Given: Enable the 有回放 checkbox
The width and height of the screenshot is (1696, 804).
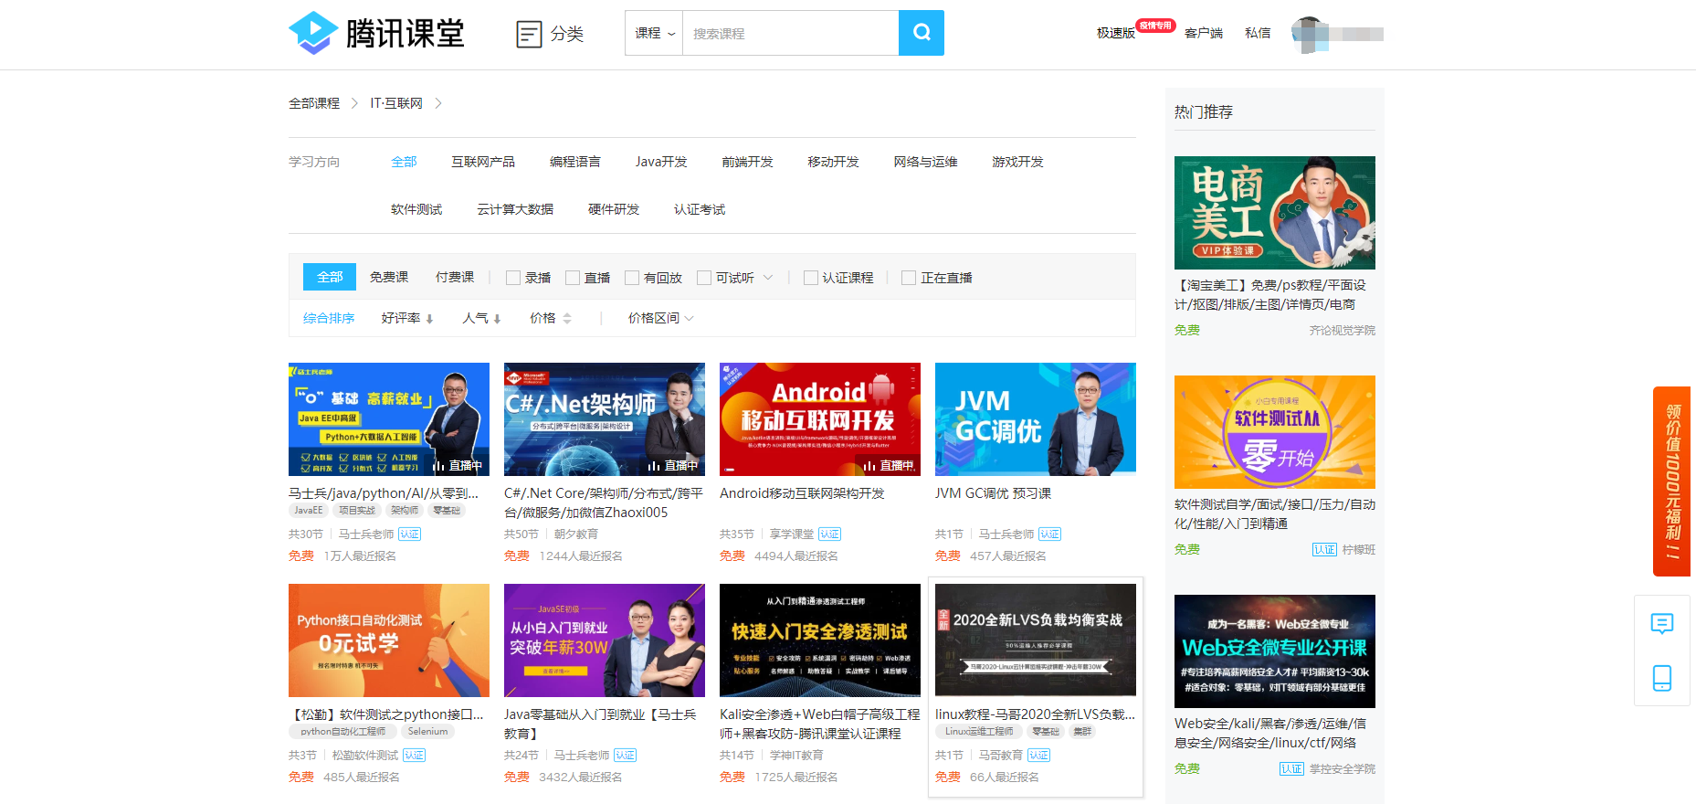Looking at the screenshot, I should click(632, 278).
